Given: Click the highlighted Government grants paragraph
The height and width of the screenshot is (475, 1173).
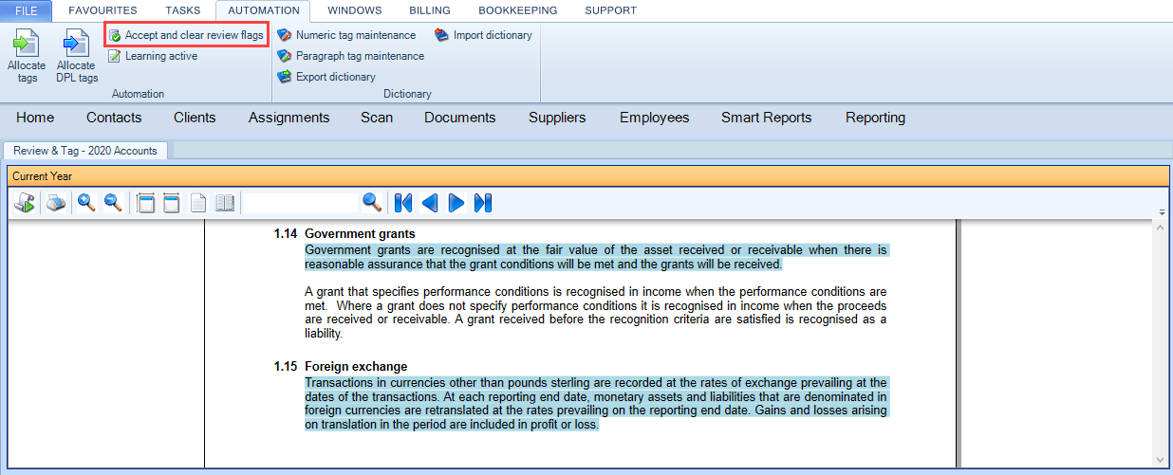Looking at the screenshot, I should click(596, 257).
